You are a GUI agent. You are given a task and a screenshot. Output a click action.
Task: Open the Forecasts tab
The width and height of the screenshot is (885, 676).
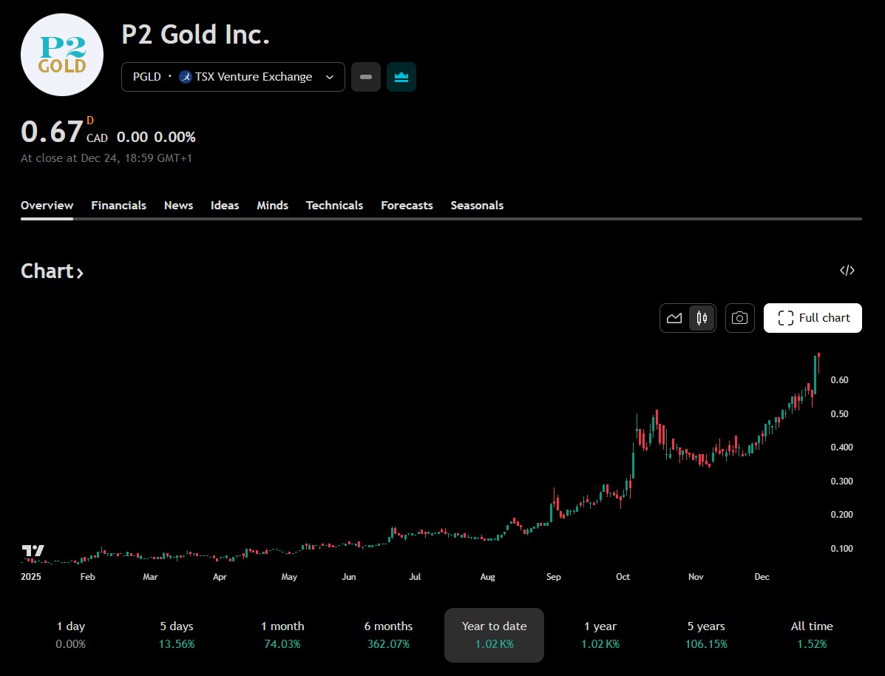(407, 206)
